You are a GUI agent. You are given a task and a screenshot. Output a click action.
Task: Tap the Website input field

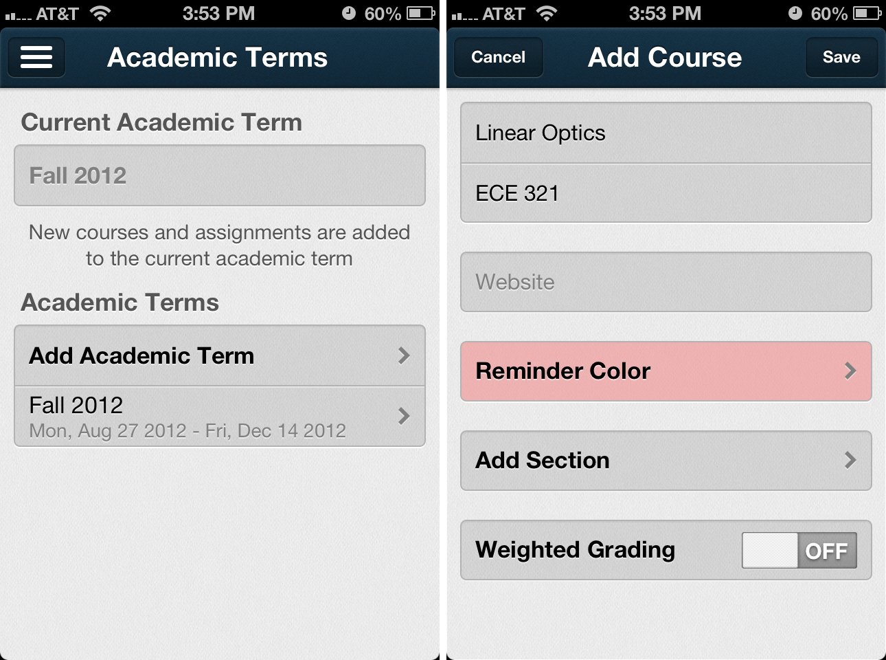(665, 282)
